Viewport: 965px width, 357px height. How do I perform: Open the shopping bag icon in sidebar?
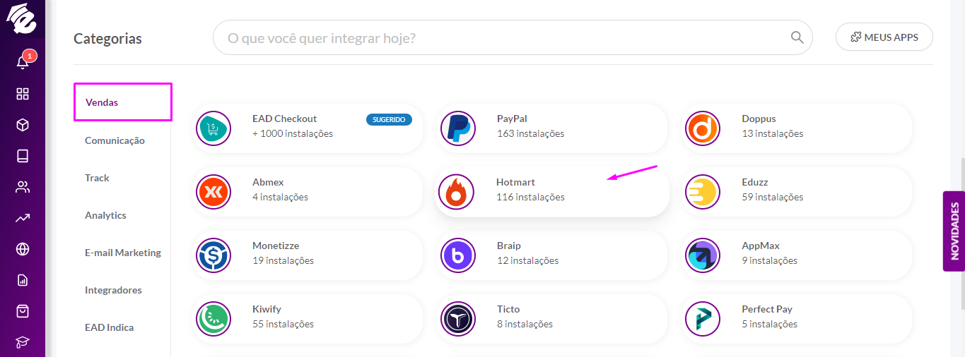coord(23,311)
